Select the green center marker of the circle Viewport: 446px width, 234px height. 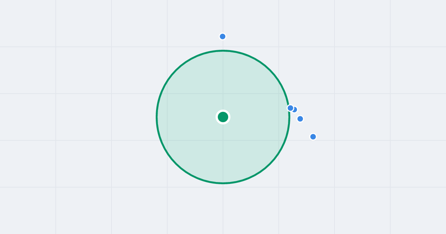(223, 117)
